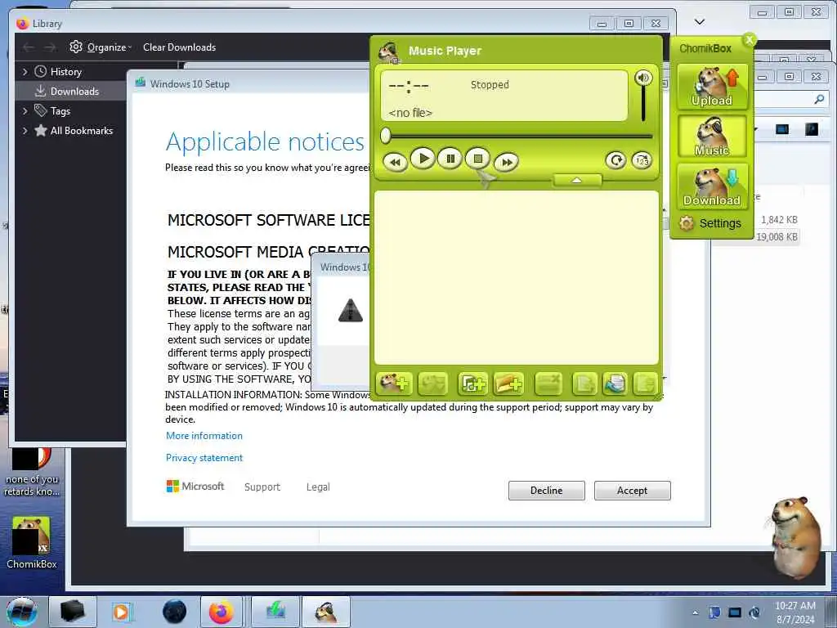Image resolution: width=837 pixels, height=628 pixels.
Task: Open Upload in ChomikBox panel
Action: (712, 87)
